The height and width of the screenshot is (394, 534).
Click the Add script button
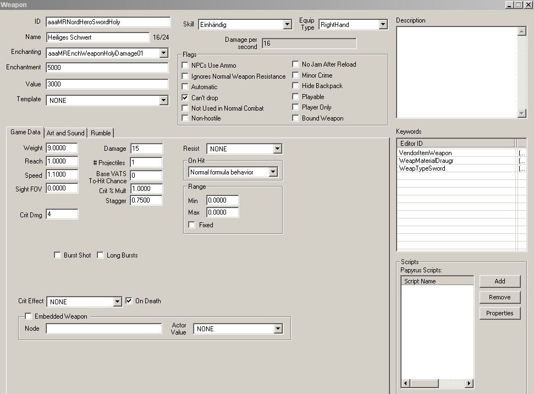pos(499,281)
